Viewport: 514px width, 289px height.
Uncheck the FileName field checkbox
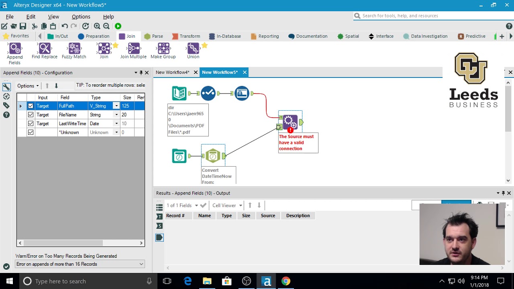pyautogui.click(x=31, y=115)
